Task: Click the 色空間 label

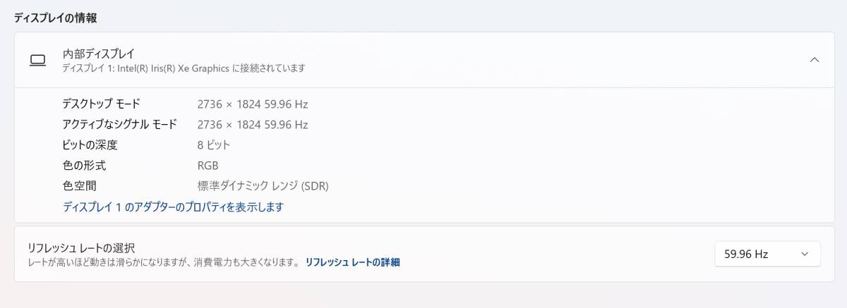Action: [79, 186]
